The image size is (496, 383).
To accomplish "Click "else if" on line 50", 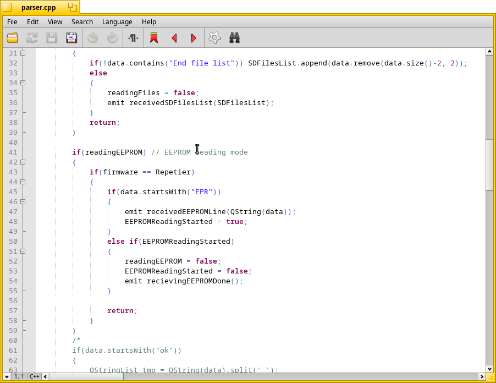I will point(123,241).
